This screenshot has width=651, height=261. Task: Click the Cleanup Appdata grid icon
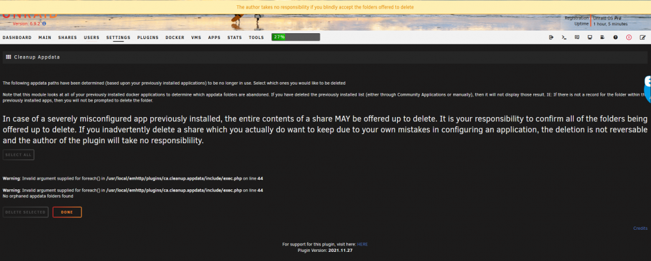tap(8, 57)
